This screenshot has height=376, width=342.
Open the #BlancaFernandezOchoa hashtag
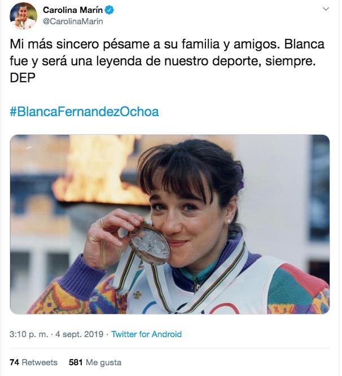pos(85,111)
